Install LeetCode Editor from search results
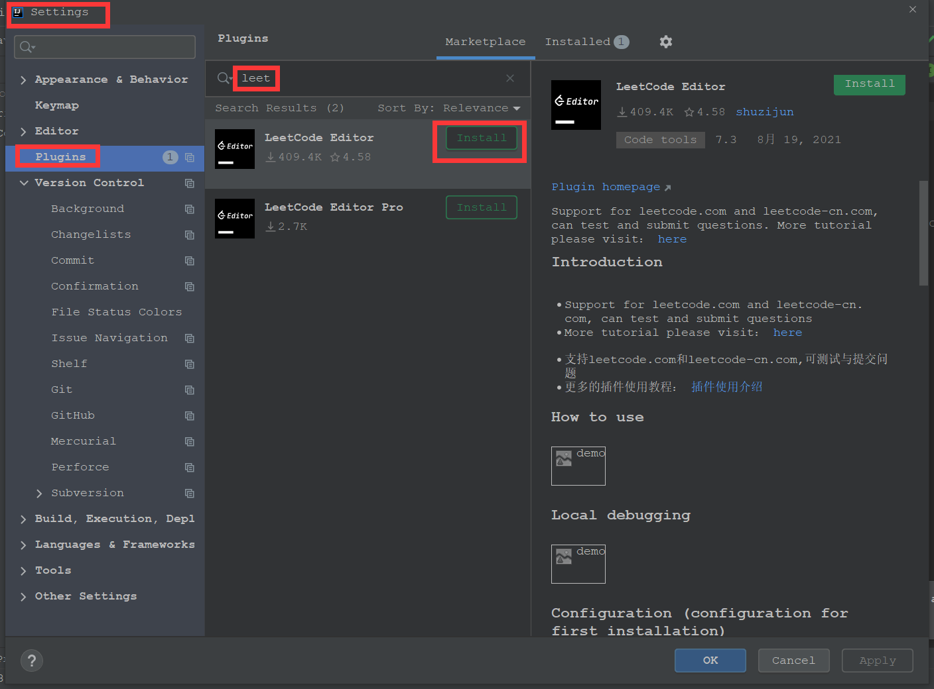Image resolution: width=934 pixels, height=689 pixels. pos(482,138)
